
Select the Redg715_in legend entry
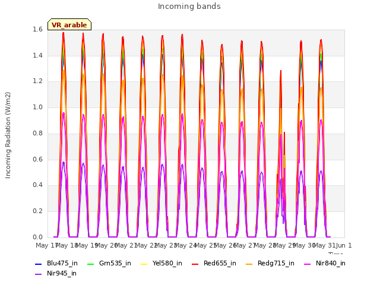coord(270,263)
